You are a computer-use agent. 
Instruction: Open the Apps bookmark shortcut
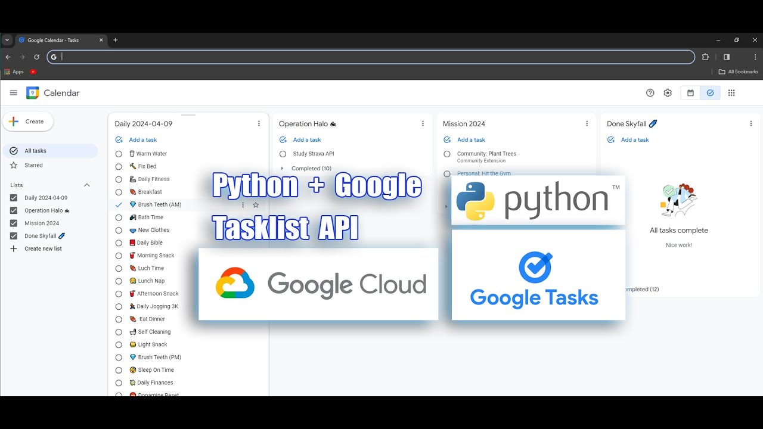click(x=14, y=71)
